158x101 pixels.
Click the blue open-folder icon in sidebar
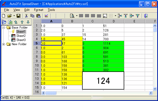pyautogui.click(x=4, y=22)
